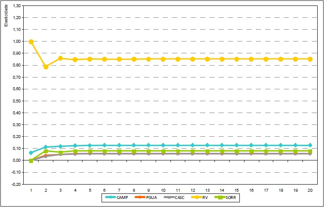The width and height of the screenshot is (324, 207).
Task: Click SORR square marker at period 1
Action: pos(31,161)
